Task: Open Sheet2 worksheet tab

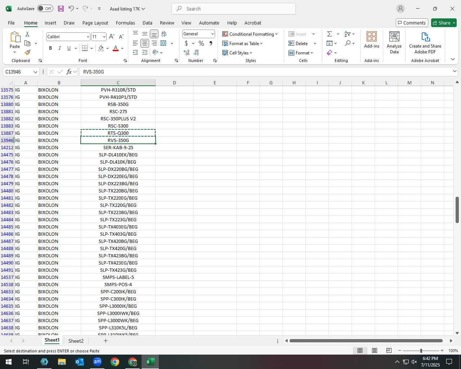Action: [x=76, y=341]
